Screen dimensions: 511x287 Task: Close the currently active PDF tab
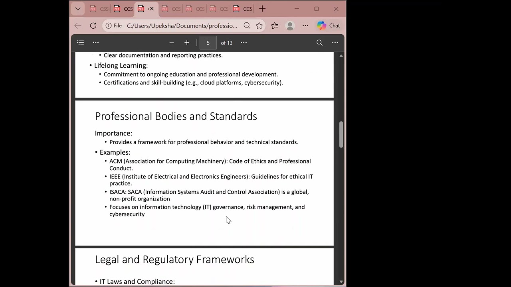[152, 9]
